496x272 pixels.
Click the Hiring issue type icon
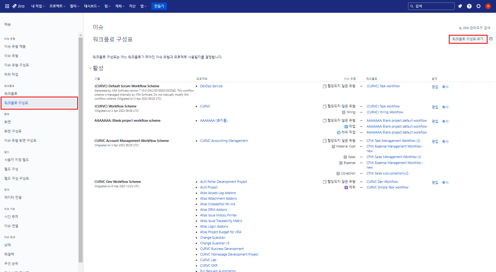344,112
